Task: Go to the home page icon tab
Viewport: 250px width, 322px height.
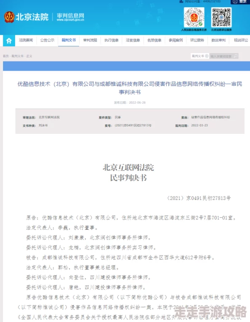Action: click(9, 41)
